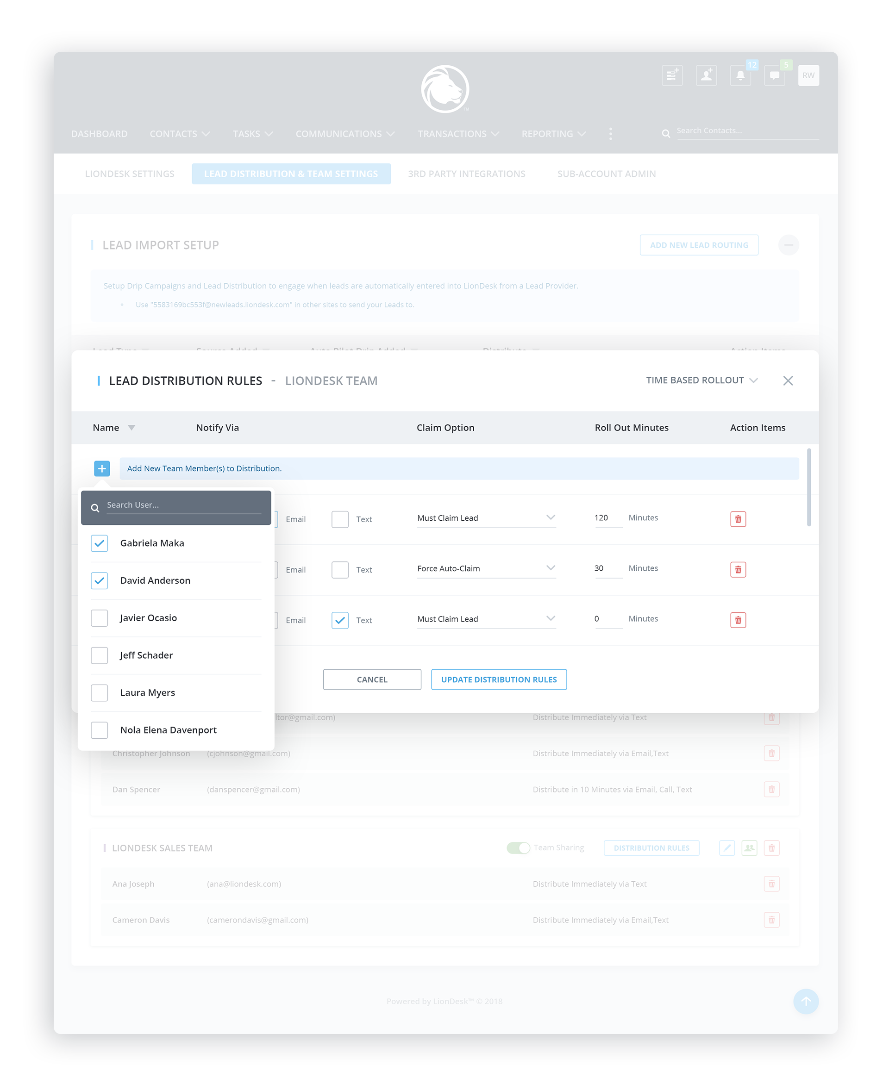889x1084 pixels.
Task: Open the Time Based Rollout dropdown
Action: [x=701, y=380]
